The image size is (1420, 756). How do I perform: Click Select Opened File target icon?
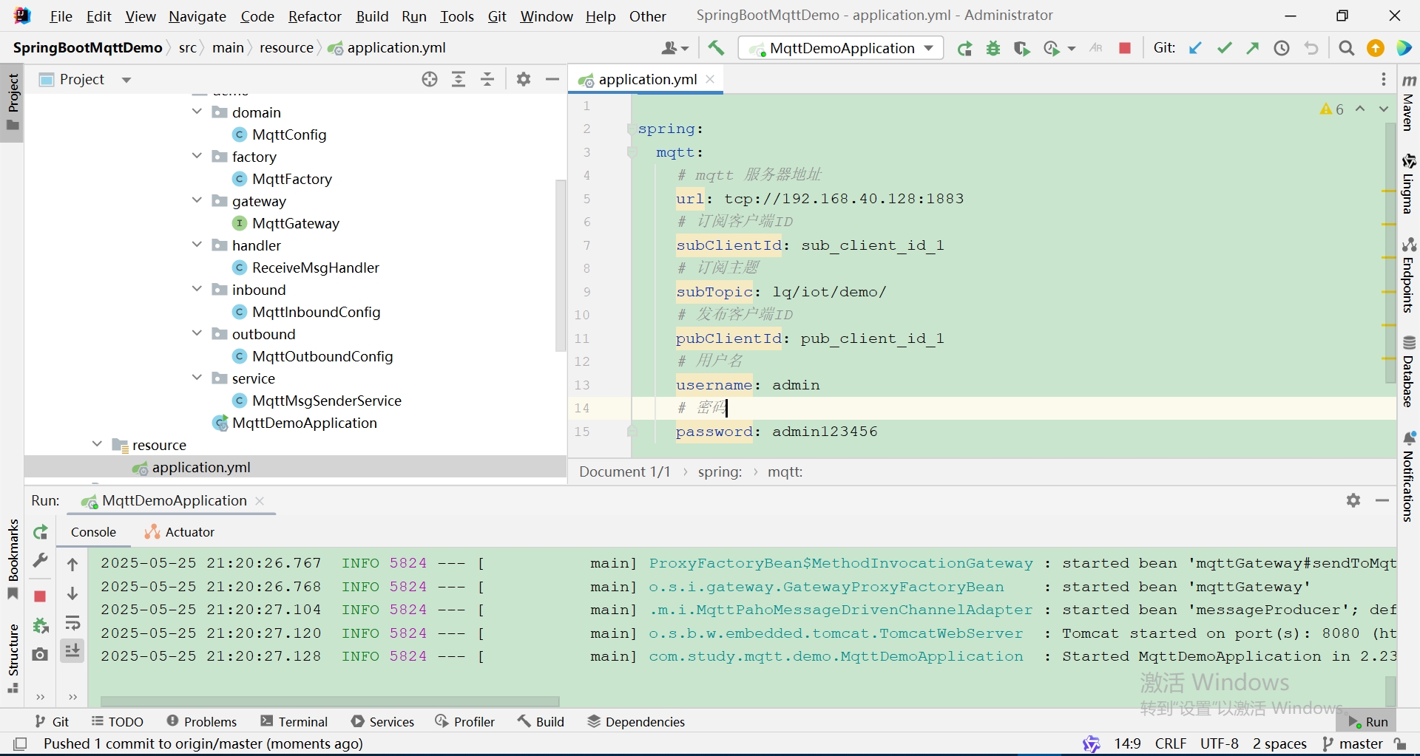430,79
